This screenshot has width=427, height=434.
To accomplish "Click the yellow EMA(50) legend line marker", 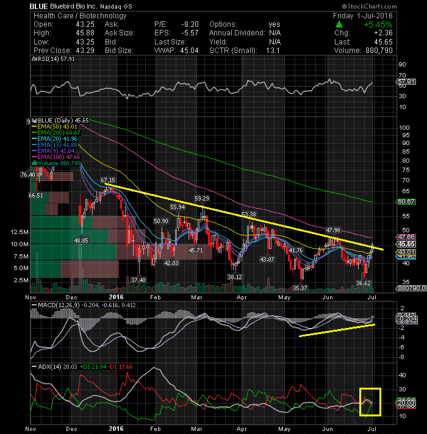I will coord(34,127).
